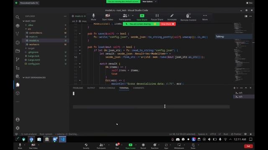Collapse the src folder
The width and height of the screenshot is (268, 150).
pyautogui.click(x=29, y=29)
